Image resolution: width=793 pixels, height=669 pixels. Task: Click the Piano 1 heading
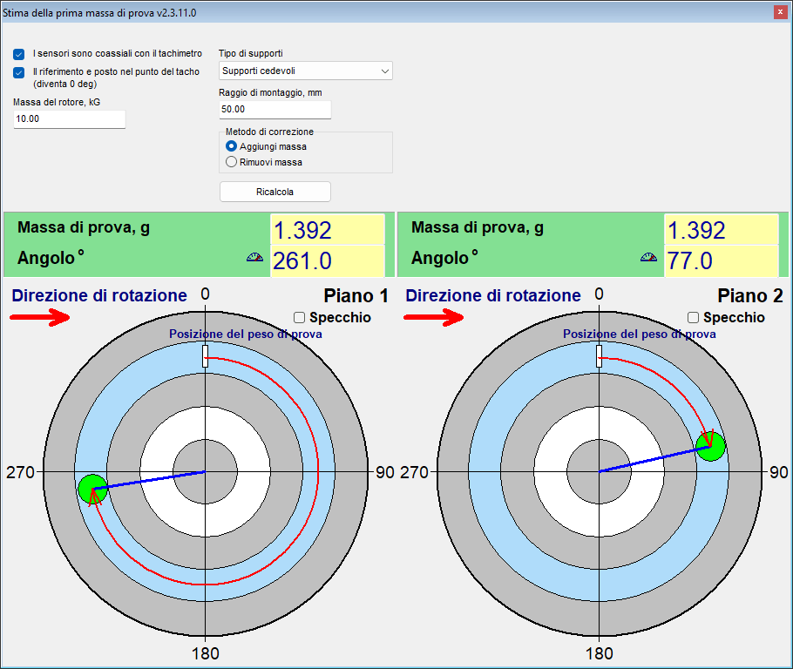pyautogui.click(x=356, y=296)
